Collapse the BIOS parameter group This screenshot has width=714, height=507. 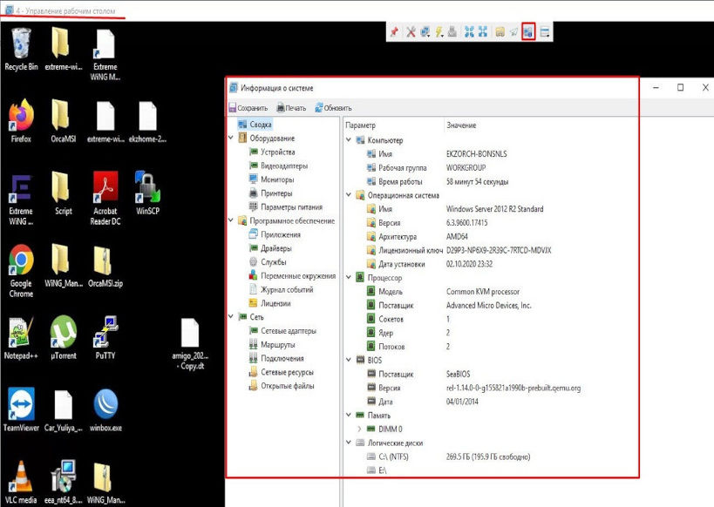tap(349, 360)
